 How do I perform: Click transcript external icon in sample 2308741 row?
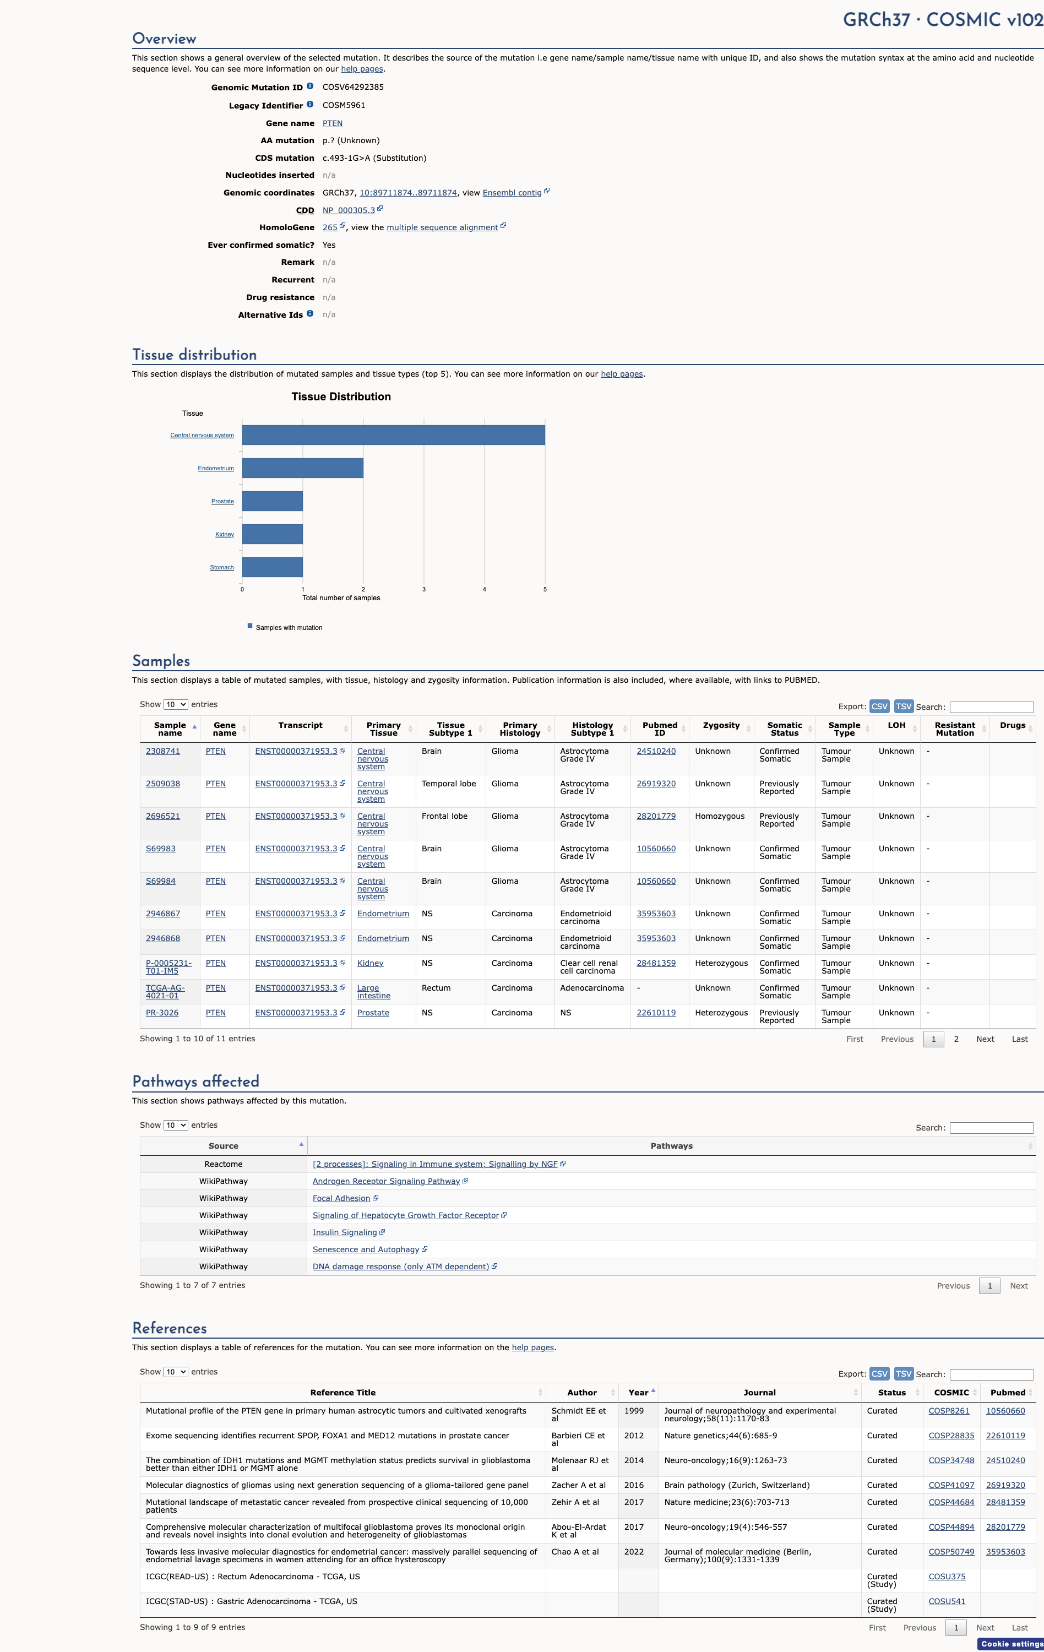click(342, 751)
